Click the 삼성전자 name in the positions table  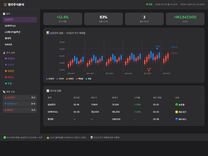[52, 104]
